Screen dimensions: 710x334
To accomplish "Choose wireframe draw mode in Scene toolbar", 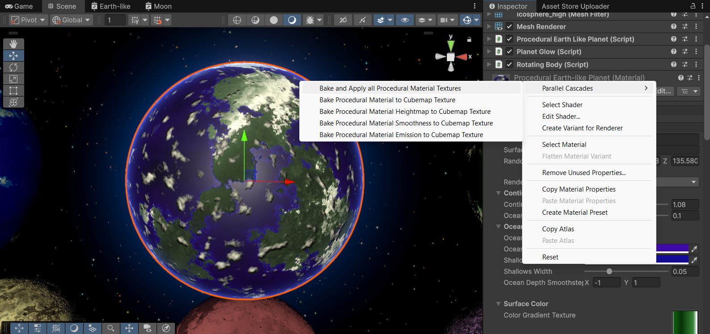I will pyautogui.click(x=237, y=20).
